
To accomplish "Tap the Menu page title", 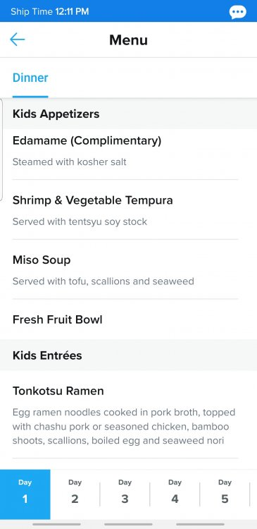I will [128, 40].
